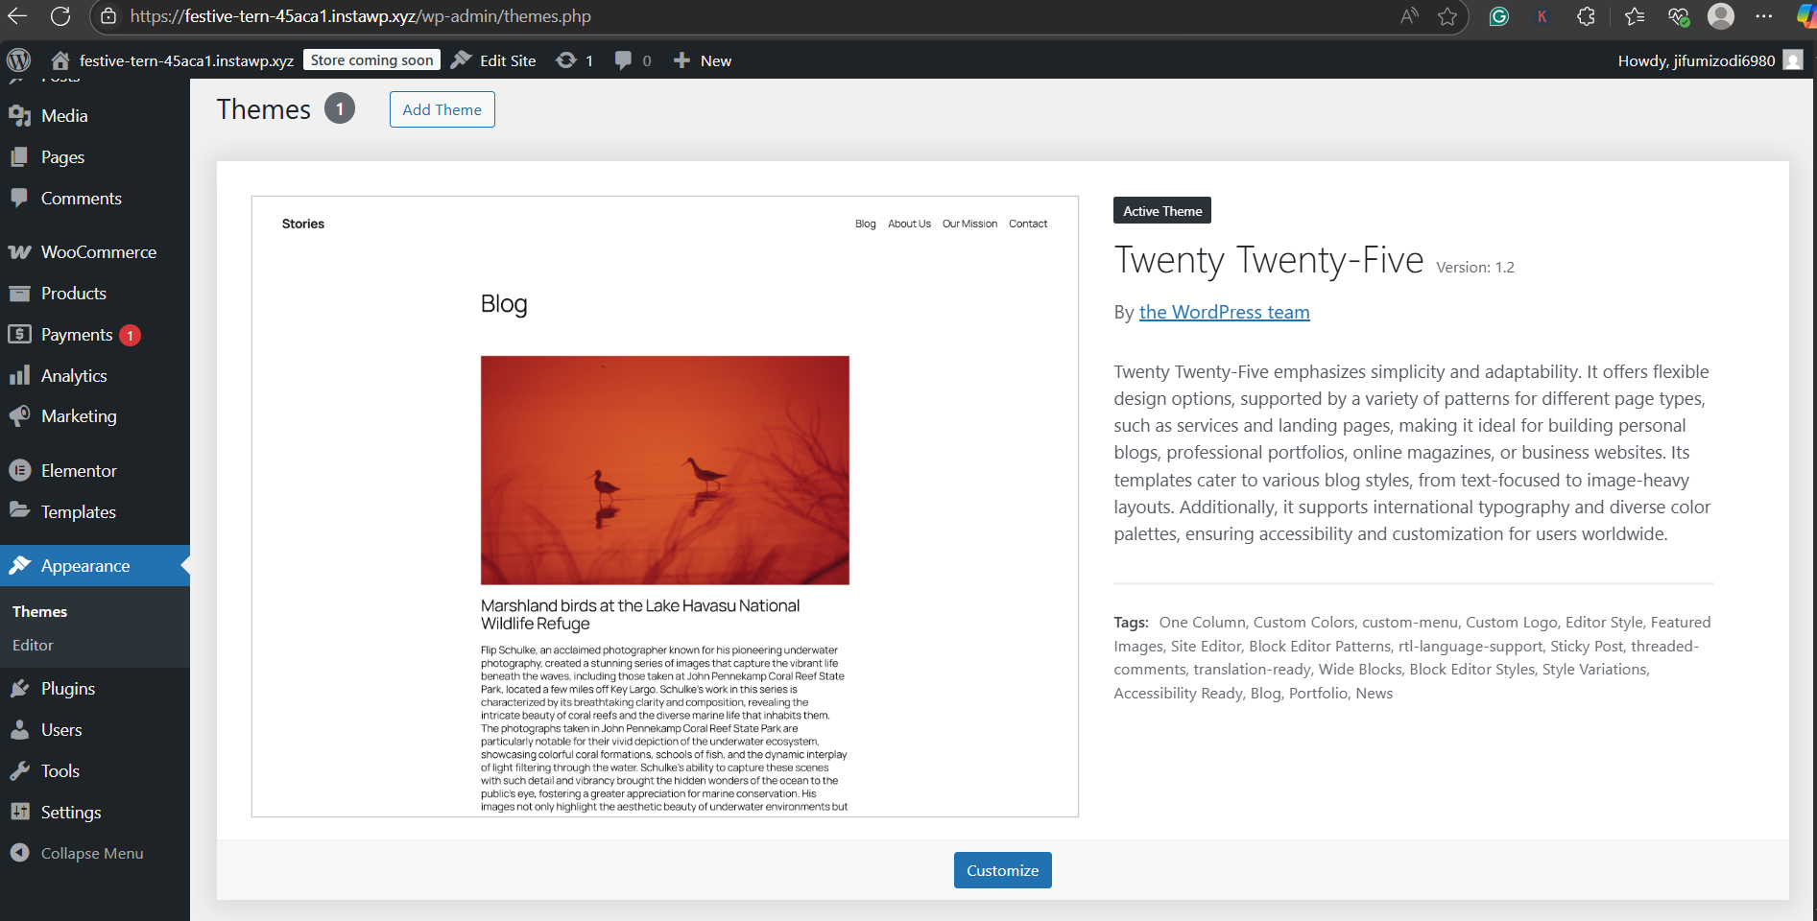Click the browser address bar URL
Screen dimensions: 1817x921
tap(360, 16)
